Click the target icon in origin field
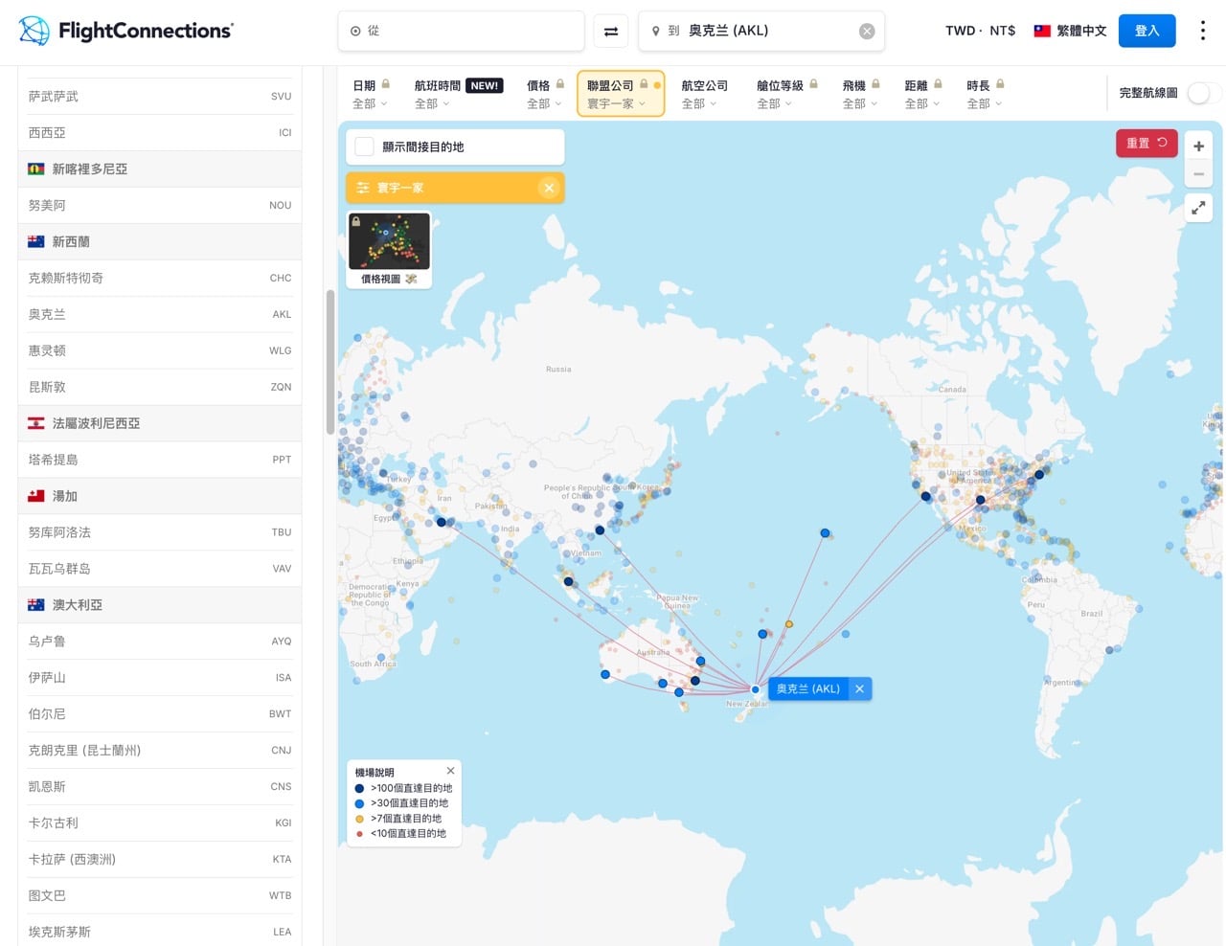 point(355,31)
